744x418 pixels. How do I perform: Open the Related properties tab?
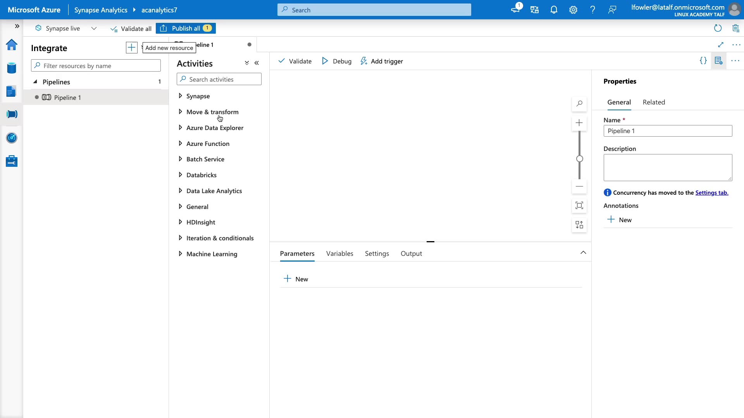pos(654,102)
